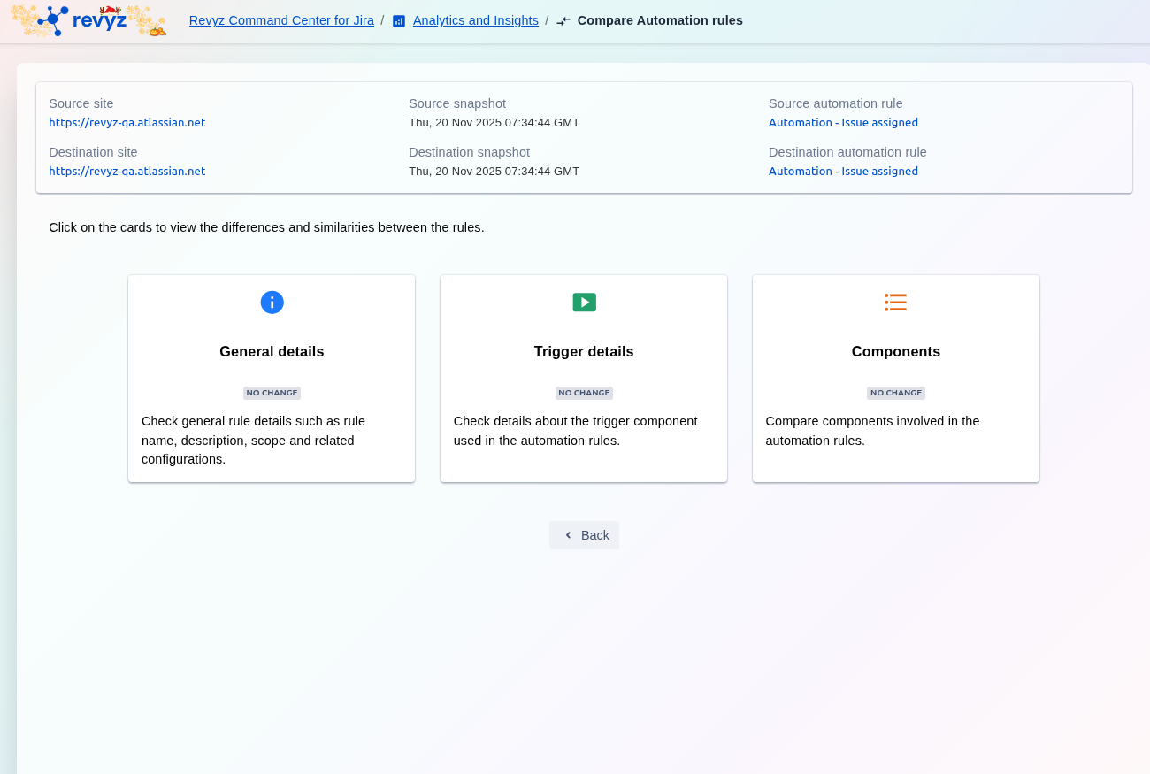
Task: Click the NO CHANGE badge under Components
Action: [895, 393]
